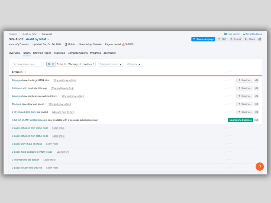
Task: Go to the Crawled Pages tab
Action: (42, 53)
